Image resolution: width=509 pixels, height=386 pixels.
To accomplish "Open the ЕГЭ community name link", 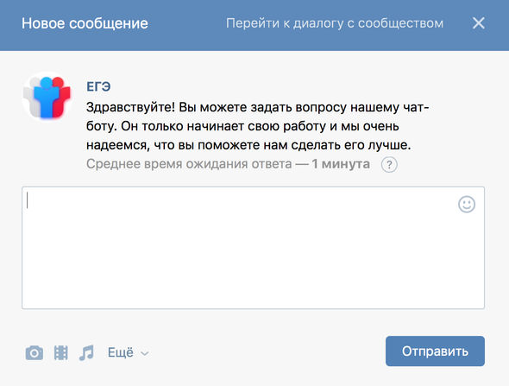I will 98,86.
